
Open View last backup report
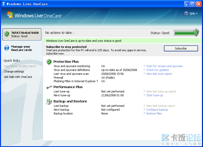(x=161, y=106)
